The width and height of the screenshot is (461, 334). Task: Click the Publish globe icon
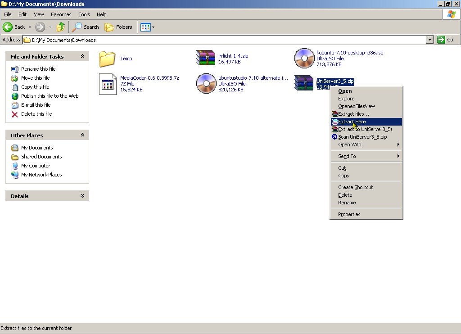(x=15, y=96)
